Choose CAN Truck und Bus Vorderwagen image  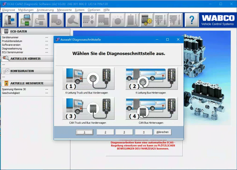pyautogui.click(x=88, y=109)
